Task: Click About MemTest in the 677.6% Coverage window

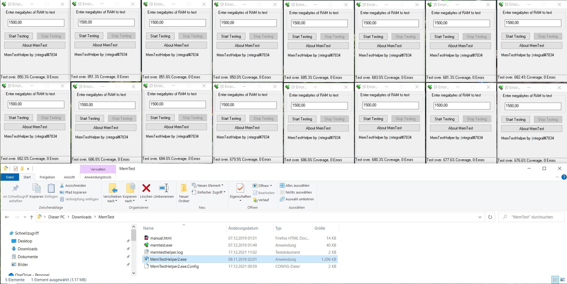Action: (x=461, y=128)
